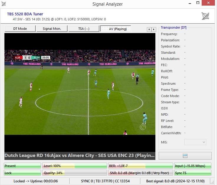Click the CarrierWidth label

pyautogui.click(x=171, y=133)
